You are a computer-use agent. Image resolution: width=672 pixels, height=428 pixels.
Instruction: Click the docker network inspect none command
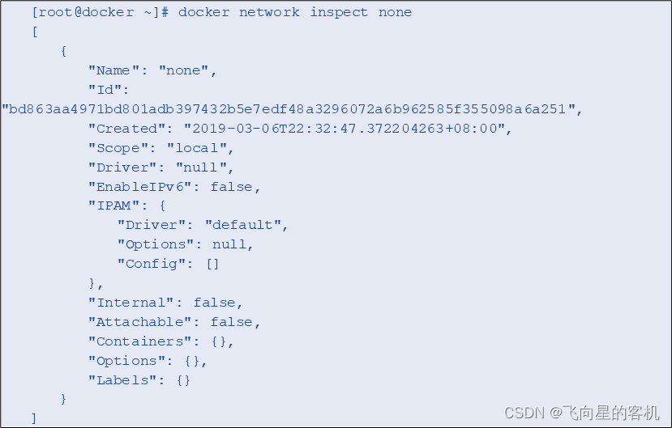coord(295,12)
